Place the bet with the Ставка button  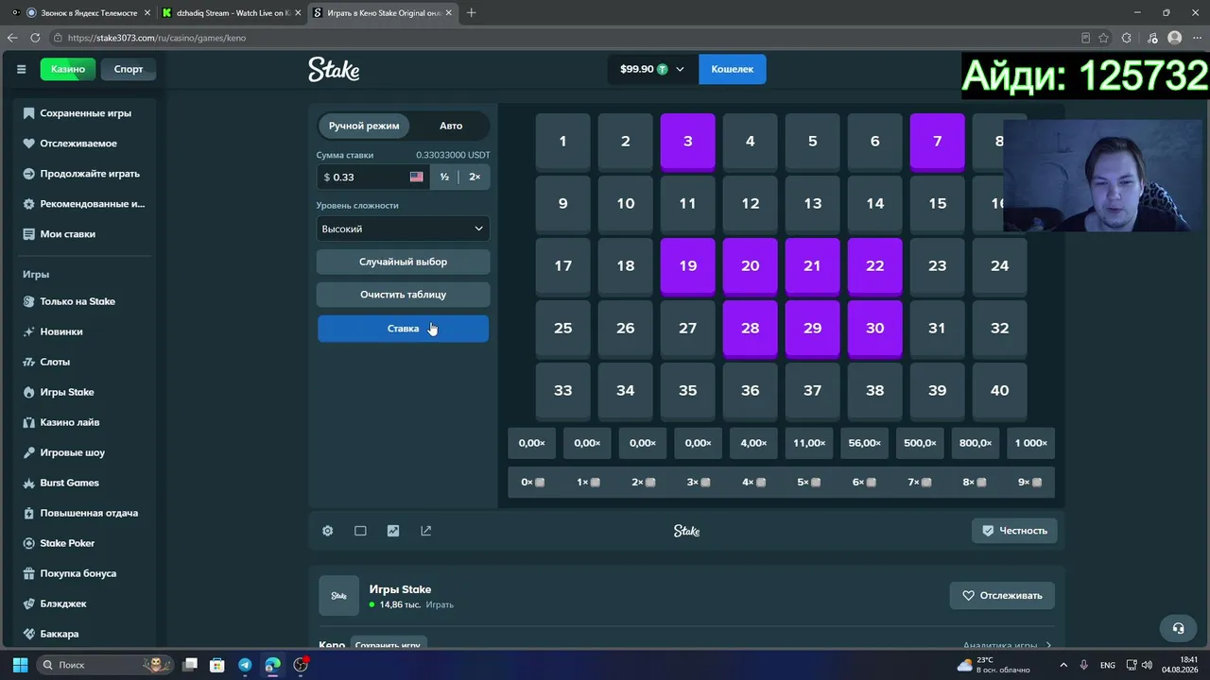click(403, 329)
